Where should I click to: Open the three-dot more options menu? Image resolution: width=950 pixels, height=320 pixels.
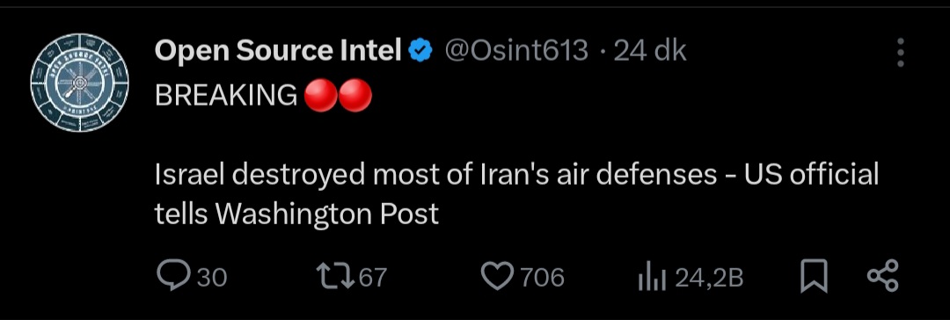tap(901, 53)
